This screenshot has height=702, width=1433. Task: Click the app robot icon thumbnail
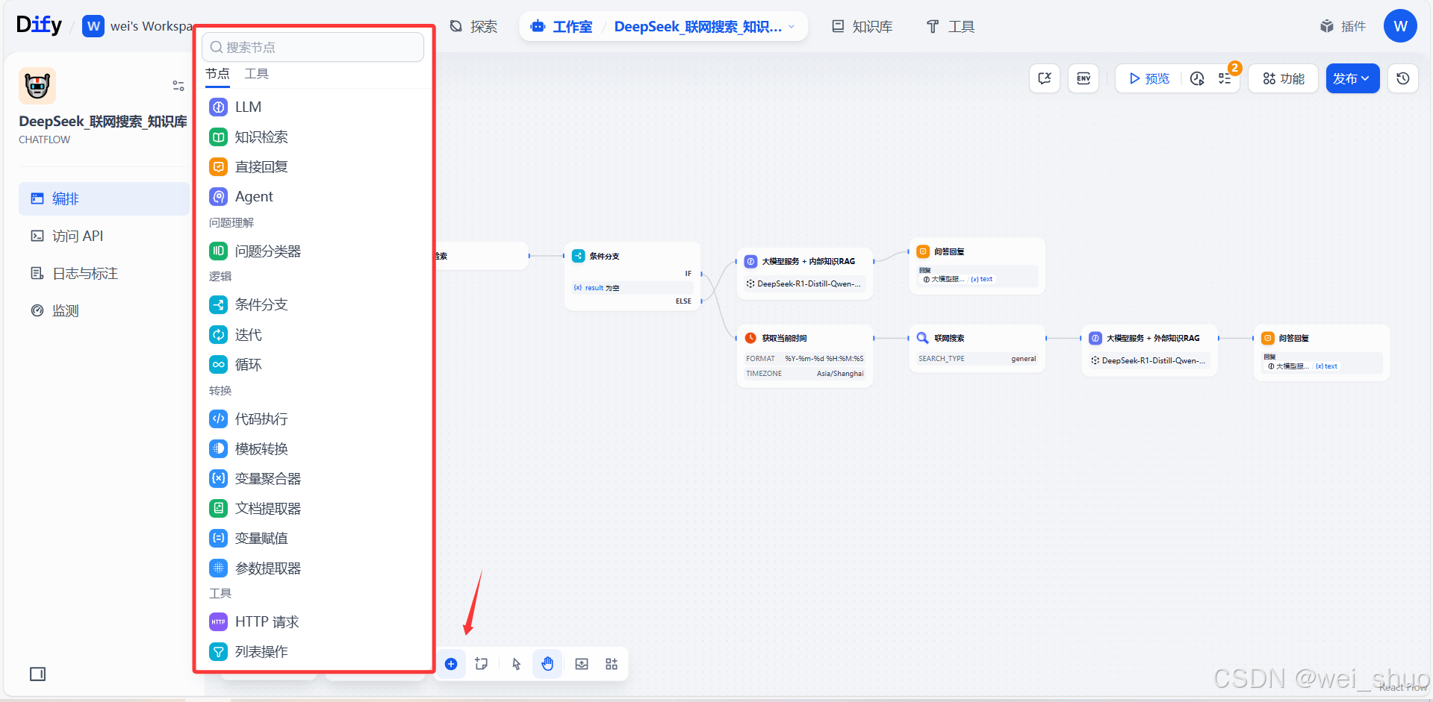(x=37, y=86)
